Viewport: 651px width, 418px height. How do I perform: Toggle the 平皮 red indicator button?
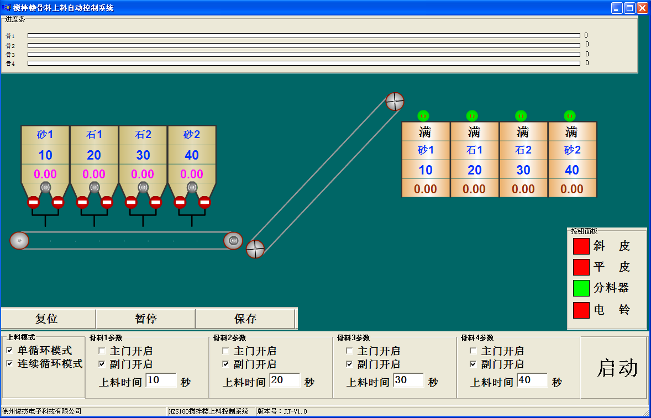(x=581, y=267)
